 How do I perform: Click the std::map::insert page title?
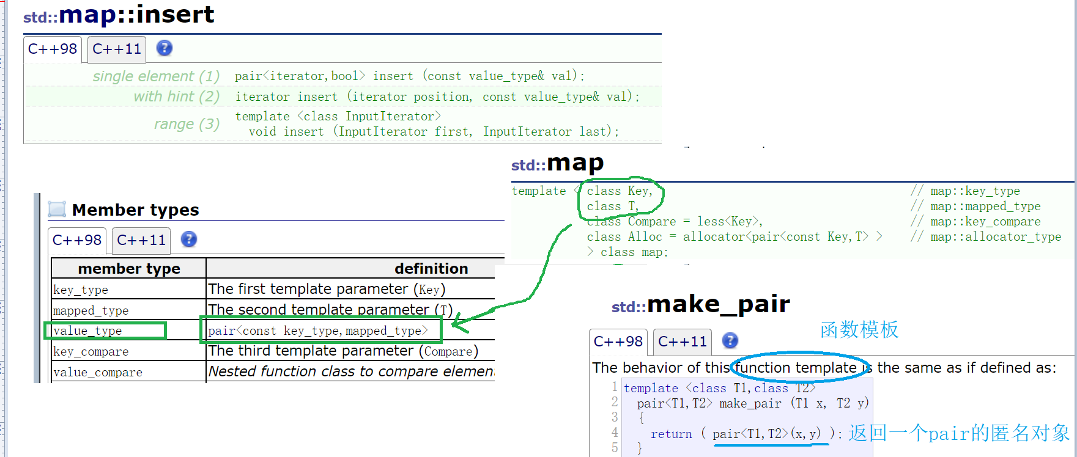point(119,15)
